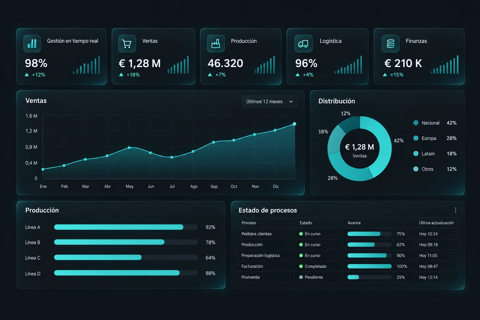Click the mini bar sparkline on Logística card

pyautogui.click(x=348, y=65)
